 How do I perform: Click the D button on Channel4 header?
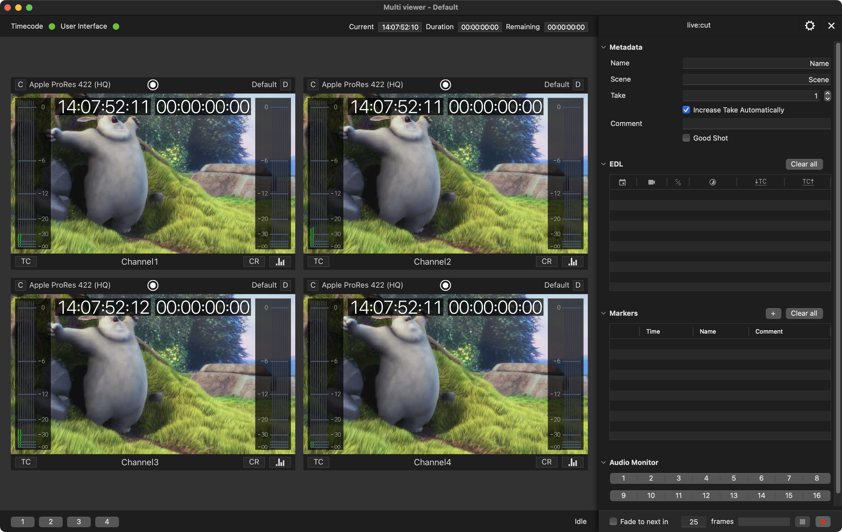click(578, 285)
